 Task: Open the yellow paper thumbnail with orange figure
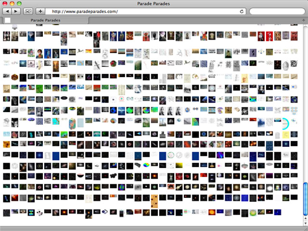click(x=245, y=78)
